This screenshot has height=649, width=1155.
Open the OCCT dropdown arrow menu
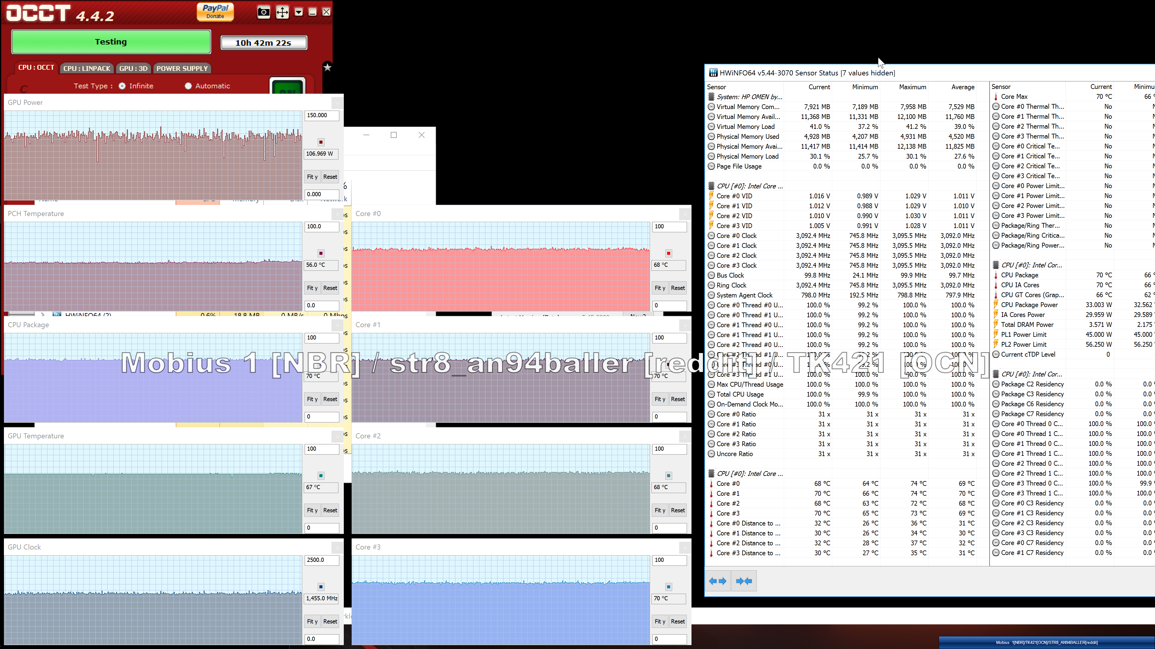pyautogui.click(x=299, y=12)
